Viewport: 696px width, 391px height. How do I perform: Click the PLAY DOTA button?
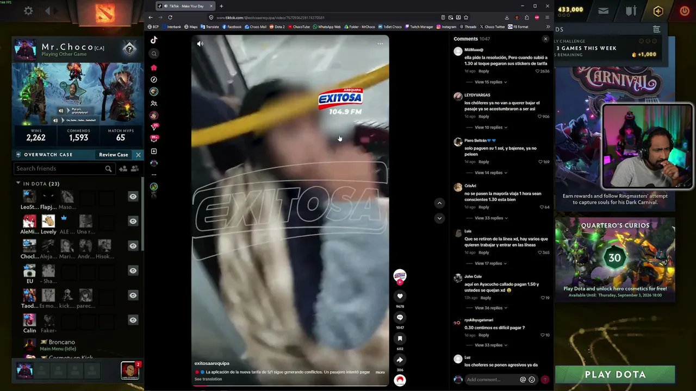point(615,374)
